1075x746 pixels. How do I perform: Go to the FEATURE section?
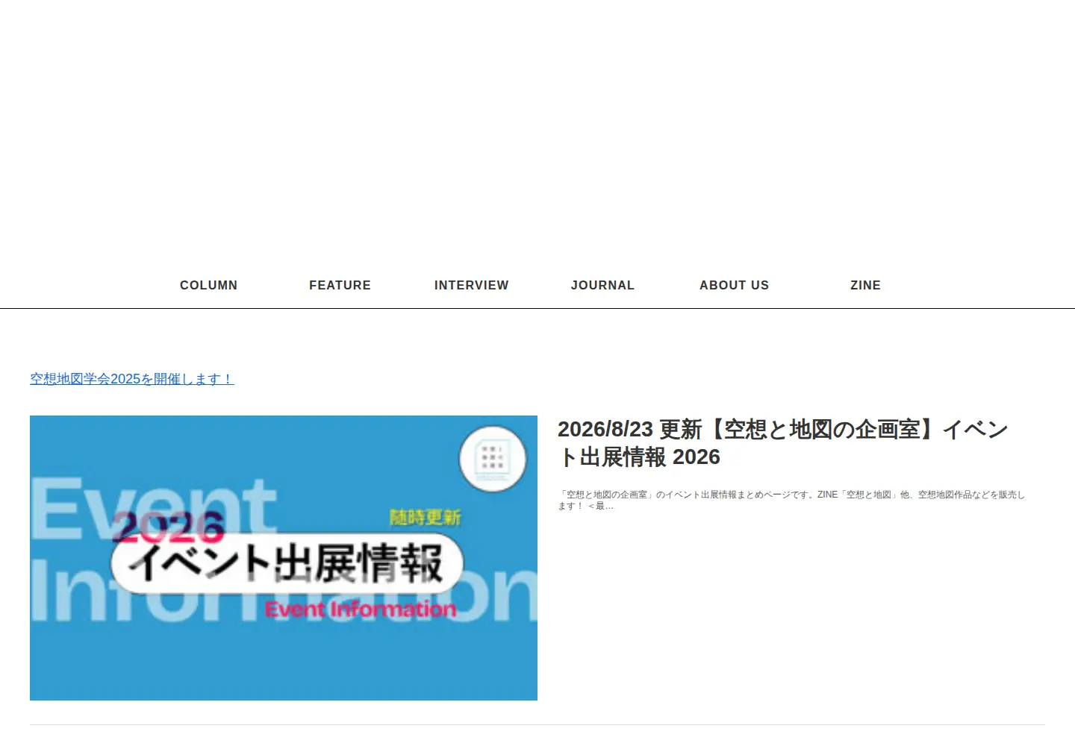point(340,285)
